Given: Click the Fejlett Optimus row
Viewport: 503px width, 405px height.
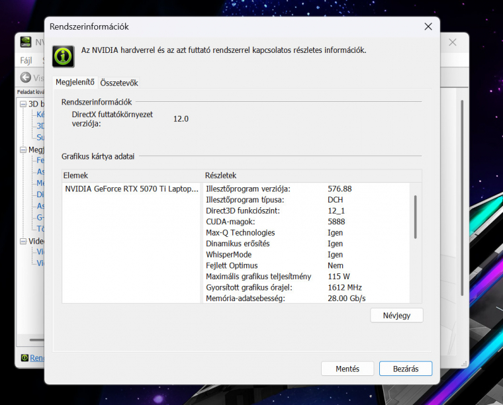Looking at the screenshot, I should coord(306,265).
